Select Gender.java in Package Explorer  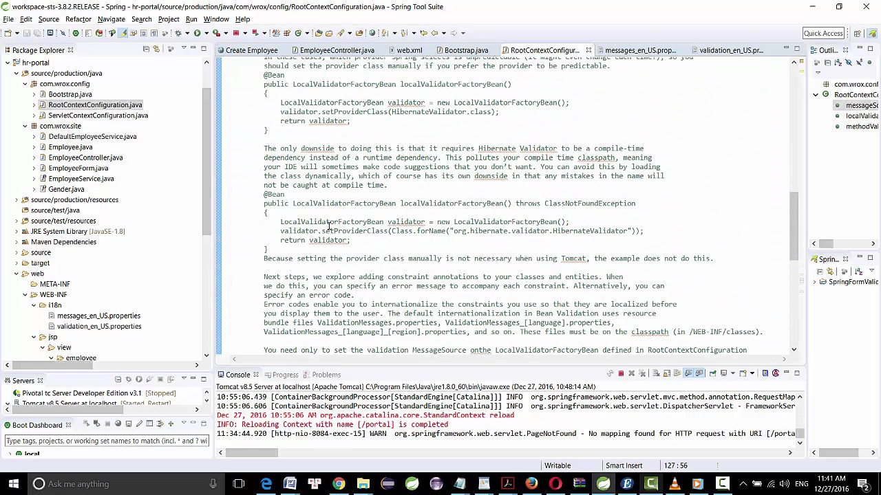click(x=66, y=189)
